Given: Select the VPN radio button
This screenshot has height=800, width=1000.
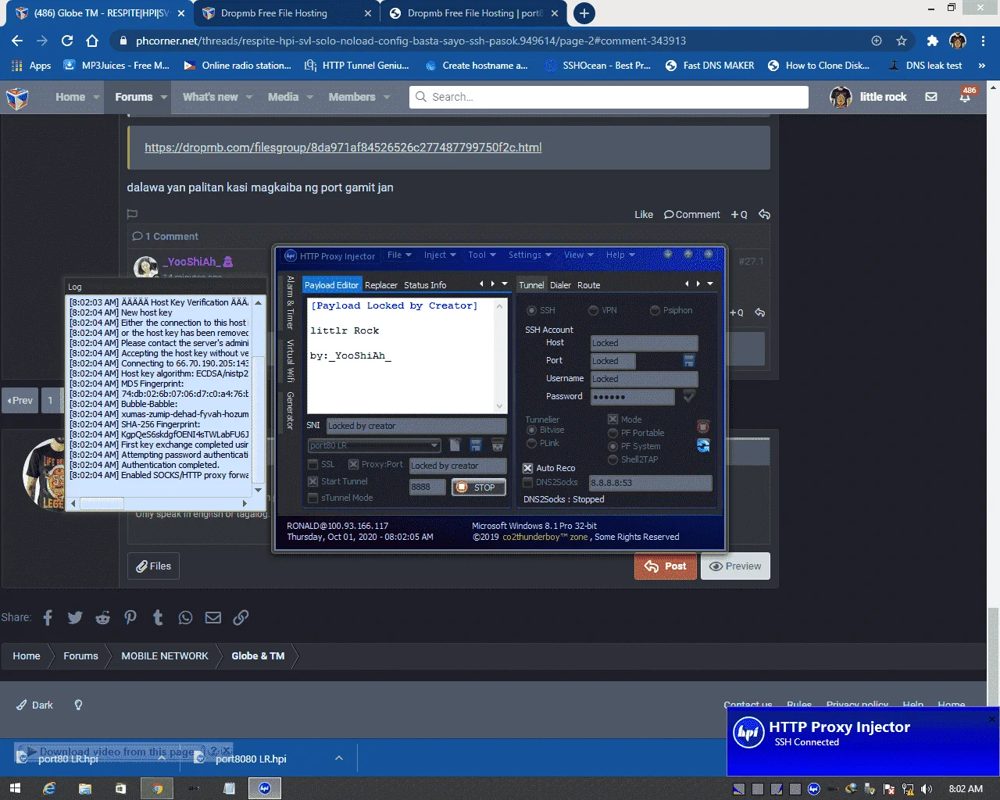Looking at the screenshot, I should [x=593, y=310].
